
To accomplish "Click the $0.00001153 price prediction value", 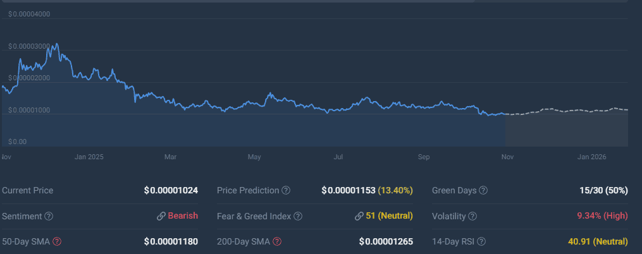I will (x=348, y=191).
